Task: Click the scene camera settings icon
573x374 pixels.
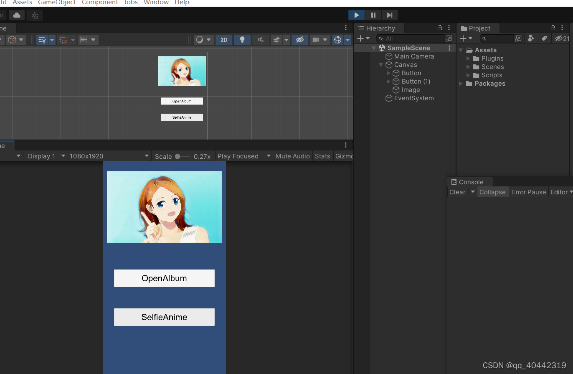Action: point(316,40)
